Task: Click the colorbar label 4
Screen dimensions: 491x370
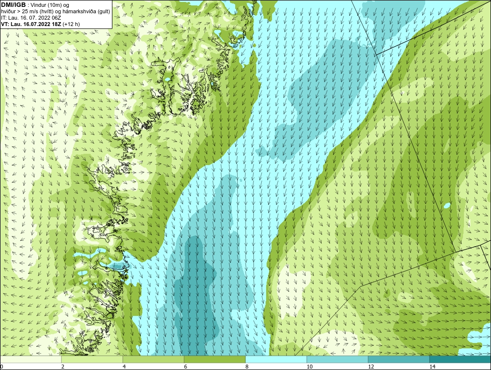Action: tap(124, 367)
